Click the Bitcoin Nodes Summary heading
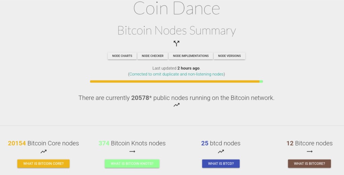The width and height of the screenshot is (344, 175). point(176,31)
